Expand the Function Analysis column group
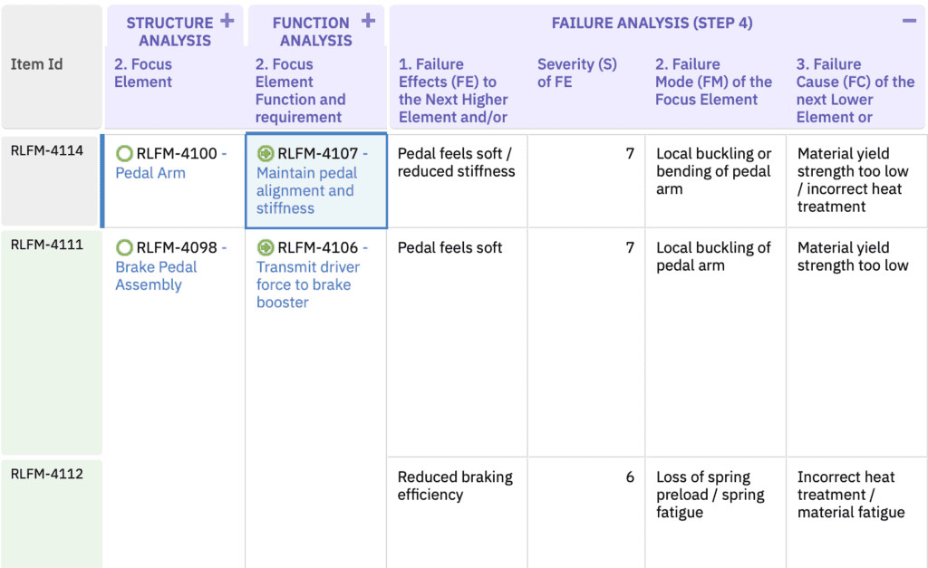The image size is (928, 568). coord(368,21)
